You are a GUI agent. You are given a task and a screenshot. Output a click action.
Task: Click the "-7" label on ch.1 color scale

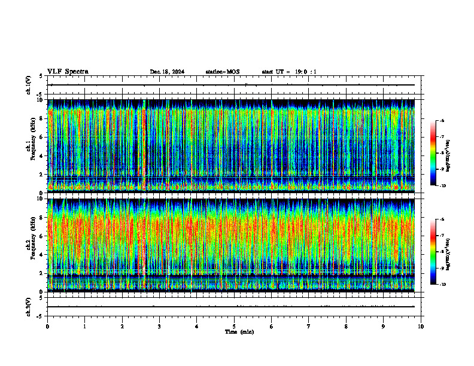(442, 137)
